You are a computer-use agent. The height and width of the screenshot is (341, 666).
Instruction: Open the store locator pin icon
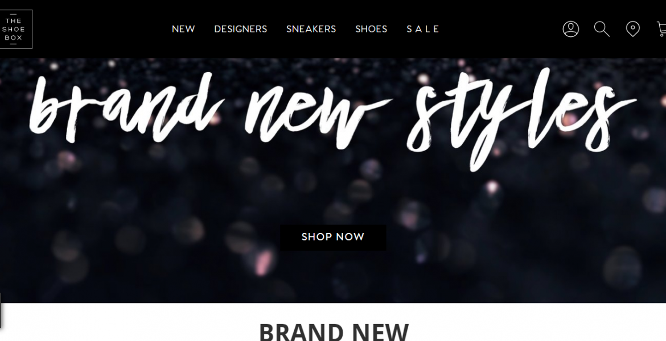click(632, 29)
